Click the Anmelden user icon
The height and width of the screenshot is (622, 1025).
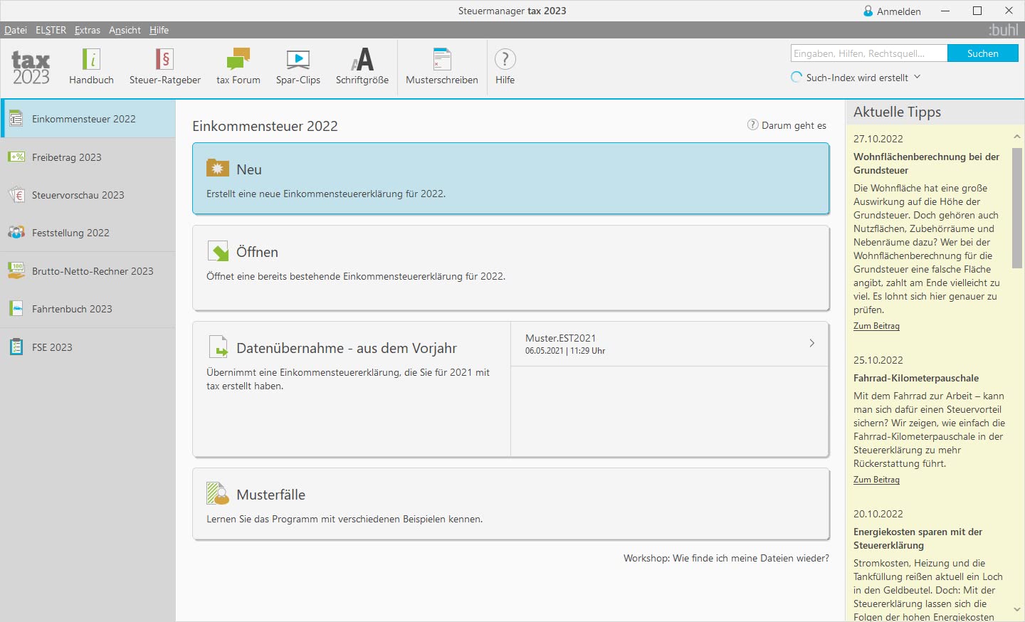pos(868,11)
